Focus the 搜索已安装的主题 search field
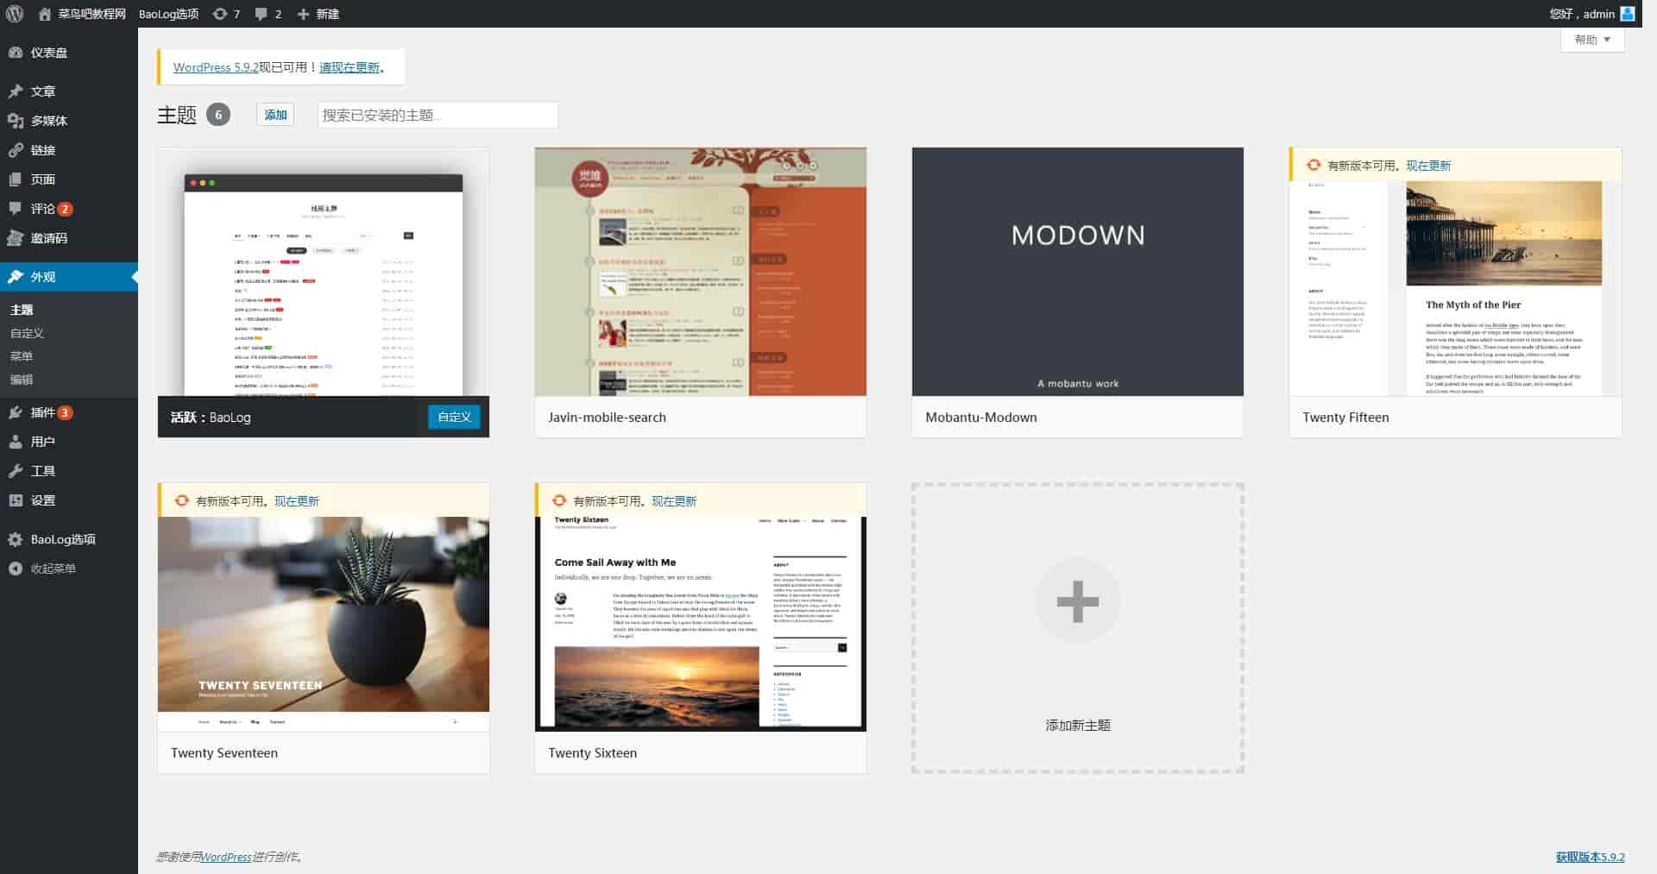Image resolution: width=1657 pixels, height=874 pixels. coord(438,115)
